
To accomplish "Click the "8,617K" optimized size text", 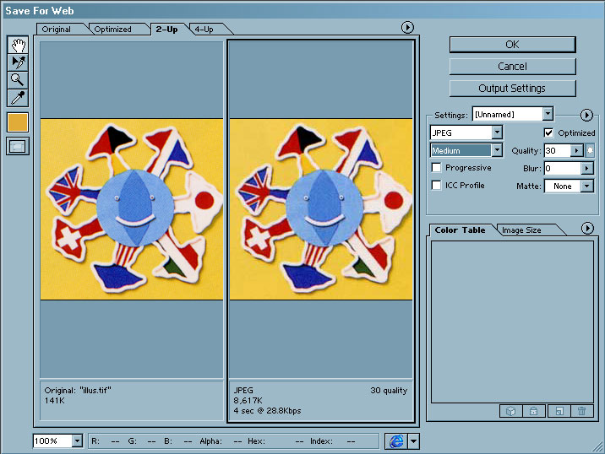I will pyautogui.click(x=248, y=401).
